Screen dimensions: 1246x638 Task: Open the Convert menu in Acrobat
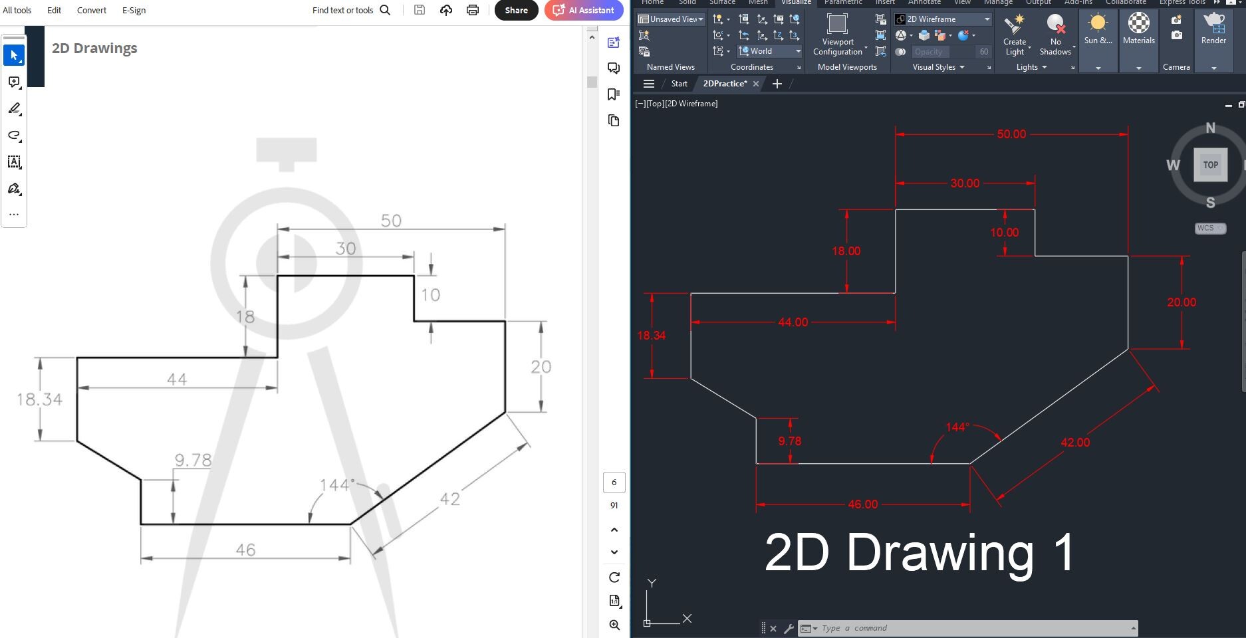91,10
